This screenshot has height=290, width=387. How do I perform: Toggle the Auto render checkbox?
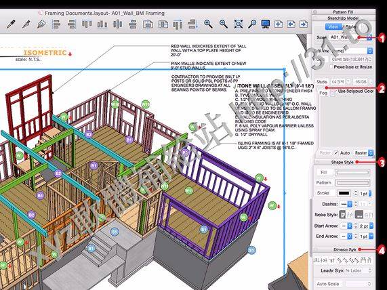click(x=336, y=152)
